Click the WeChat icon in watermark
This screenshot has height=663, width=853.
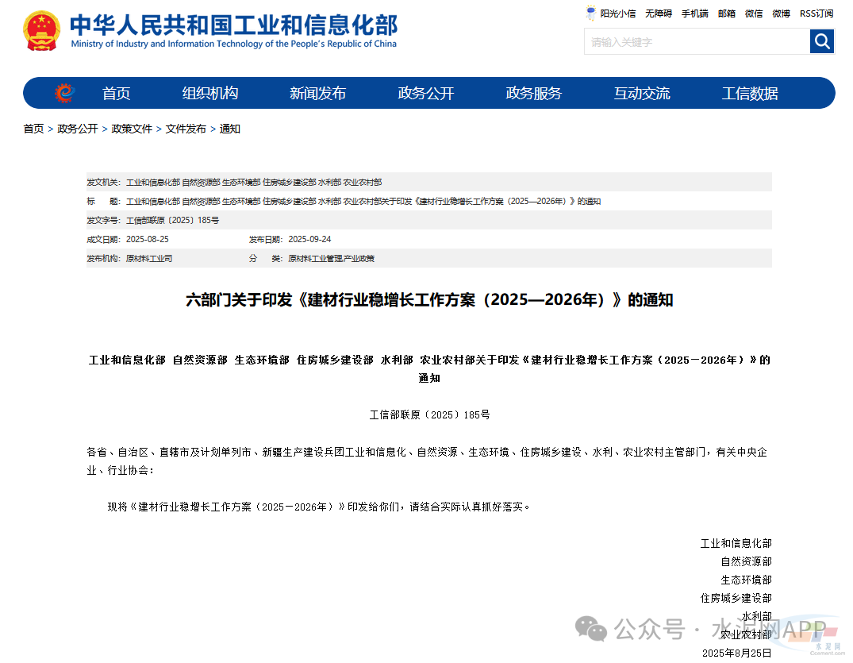(x=591, y=630)
